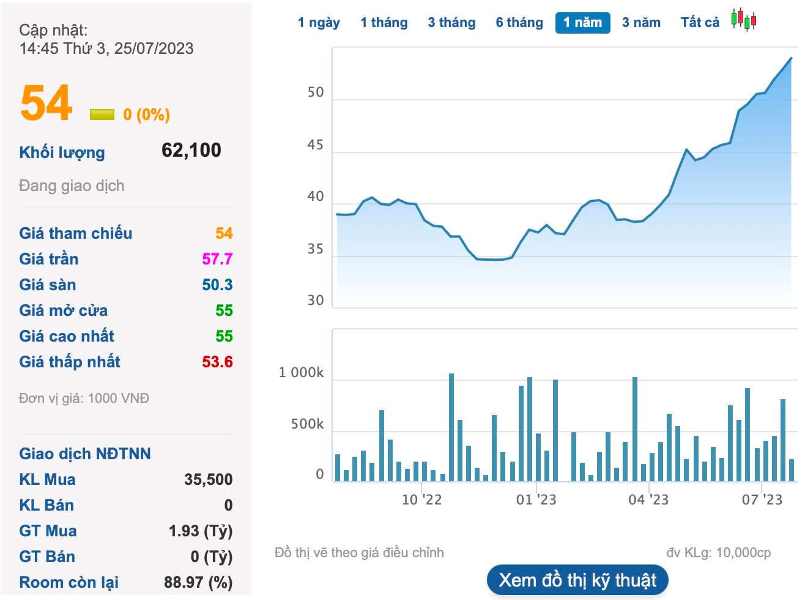Click the ceiling price 57.7

(217, 259)
